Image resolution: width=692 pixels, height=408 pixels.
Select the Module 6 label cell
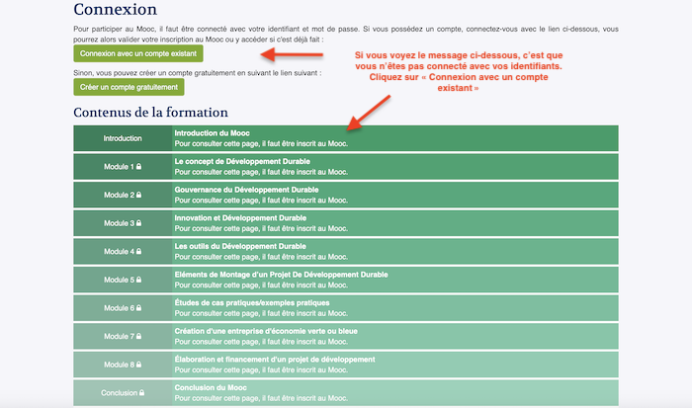pyautogui.click(x=123, y=308)
